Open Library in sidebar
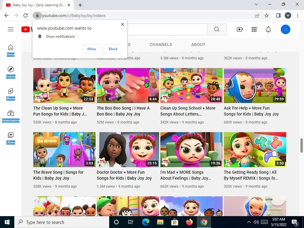This screenshot has width=304, height=228. coord(11,138)
